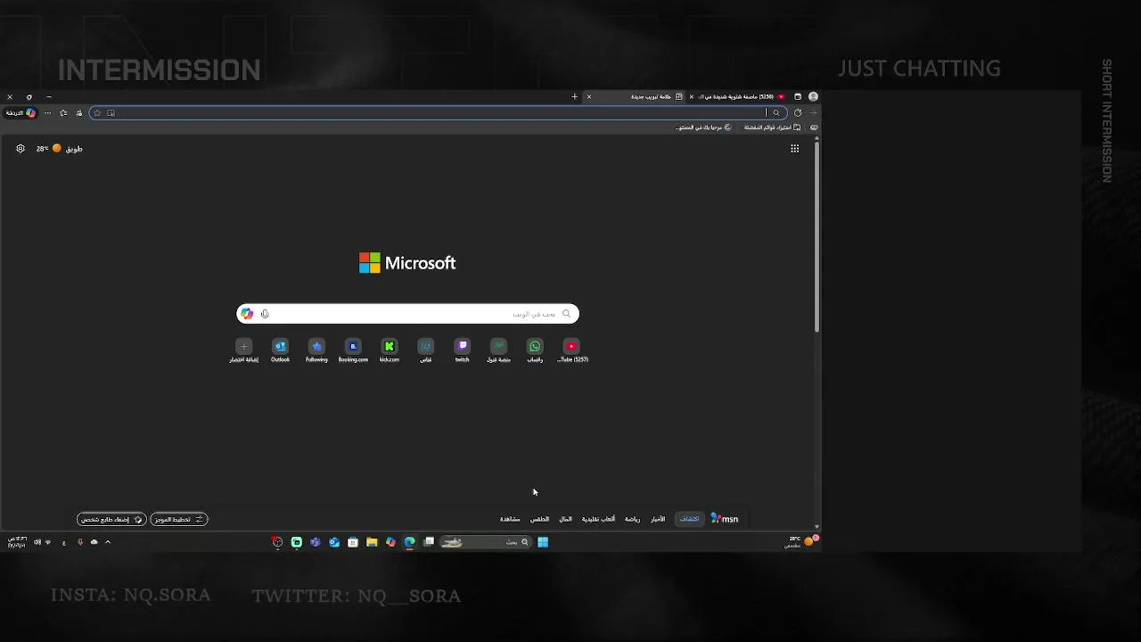Viewport: 1141px width, 642px height.
Task: Open the welcome bookmark in favorites bar
Action: 703,128
